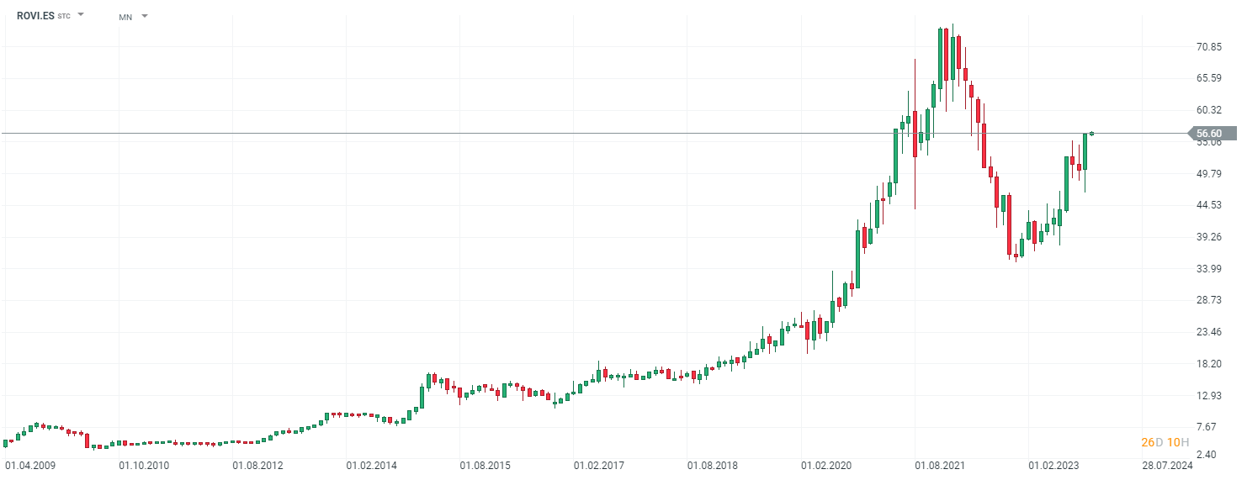Click the 18.20 price axis label
Viewport: 1247px width, 480px height.
coord(1209,364)
